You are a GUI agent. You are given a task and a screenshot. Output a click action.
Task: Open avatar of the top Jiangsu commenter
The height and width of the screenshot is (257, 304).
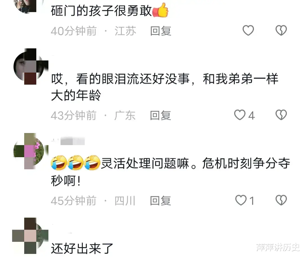point(27,6)
